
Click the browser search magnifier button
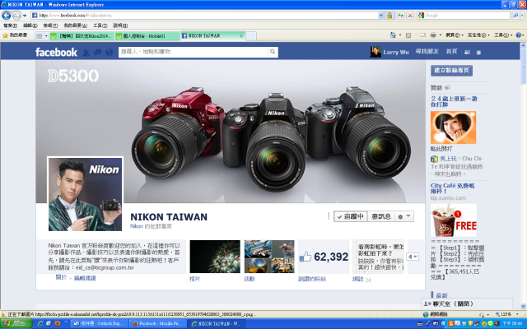pos(515,16)
